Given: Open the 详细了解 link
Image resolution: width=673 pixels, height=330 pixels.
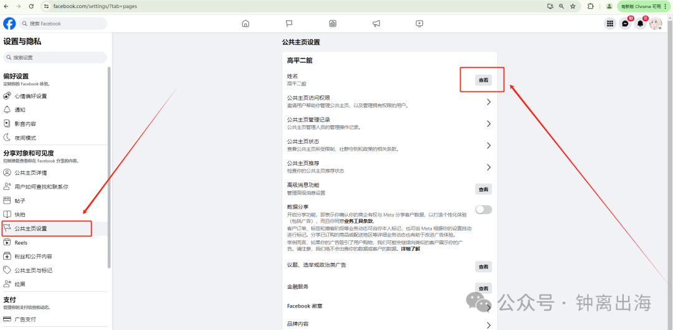Looking at the screenshot, I should [411, 249].
